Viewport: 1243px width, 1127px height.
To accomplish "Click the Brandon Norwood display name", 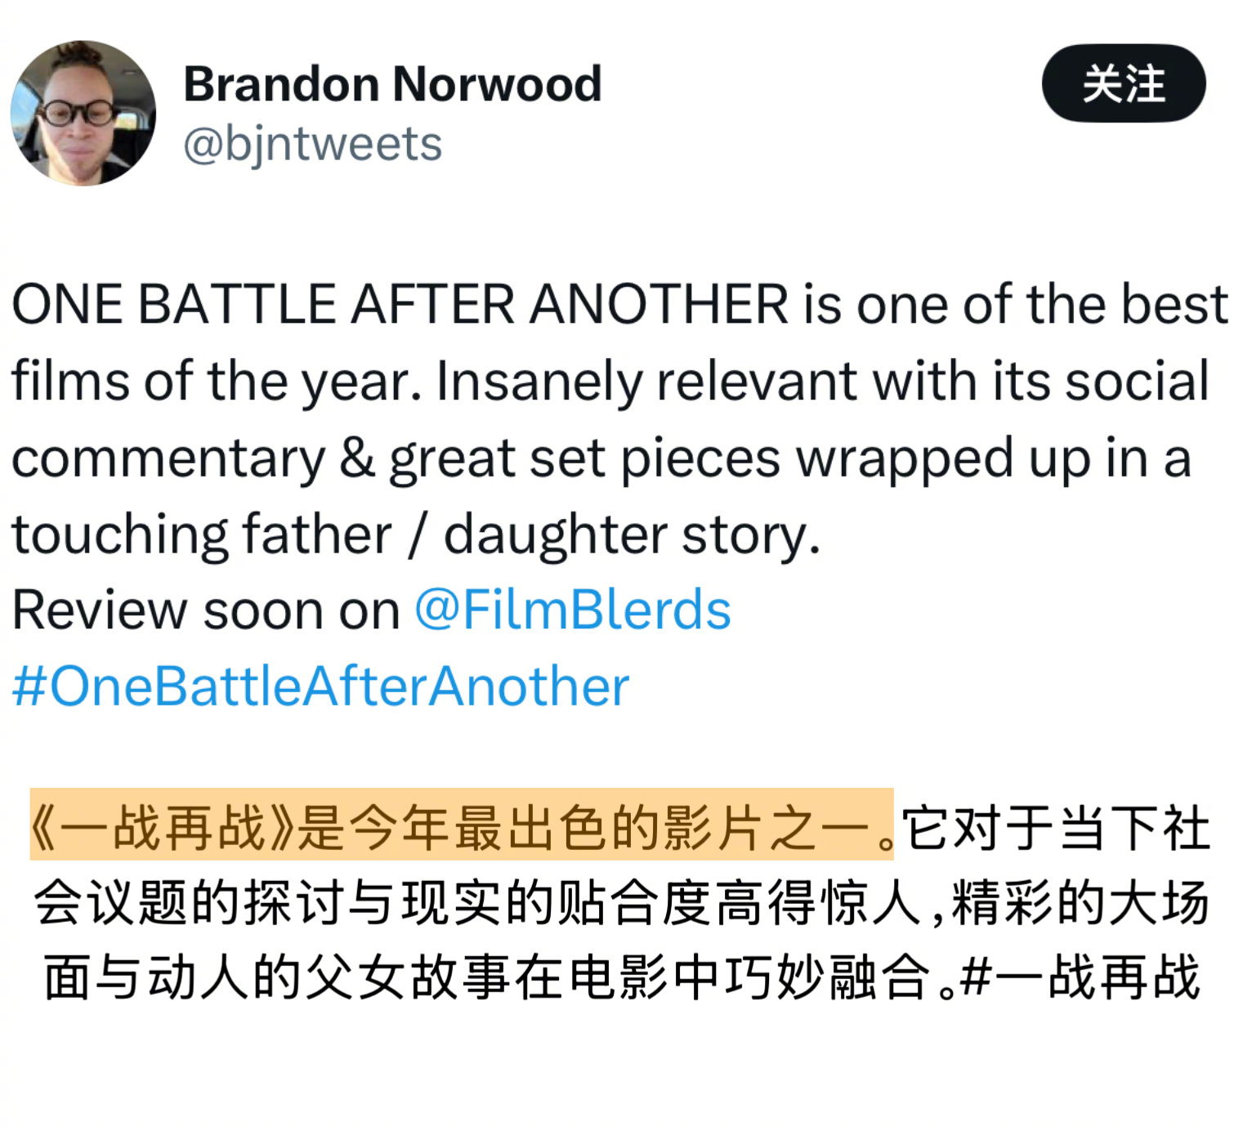I will pos(392,84).
